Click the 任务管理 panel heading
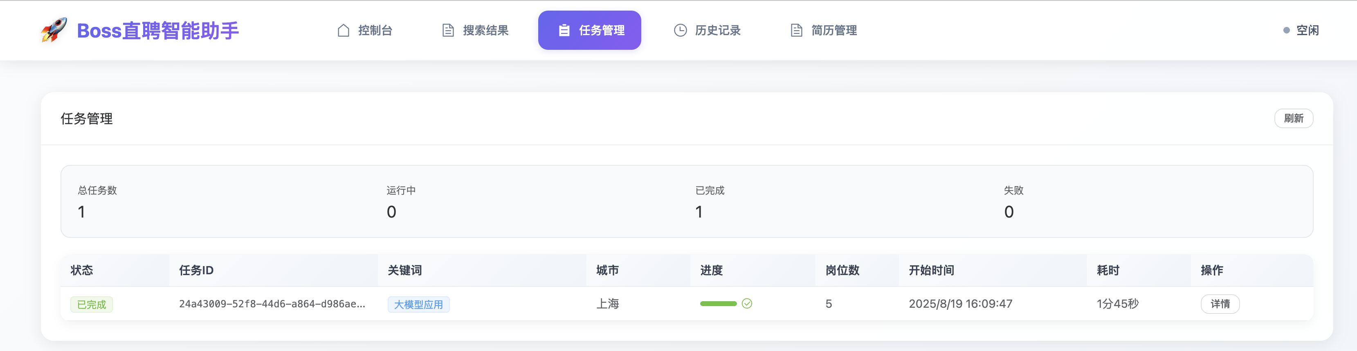Viewport: 1357px width, 351px height. point(86,119)
